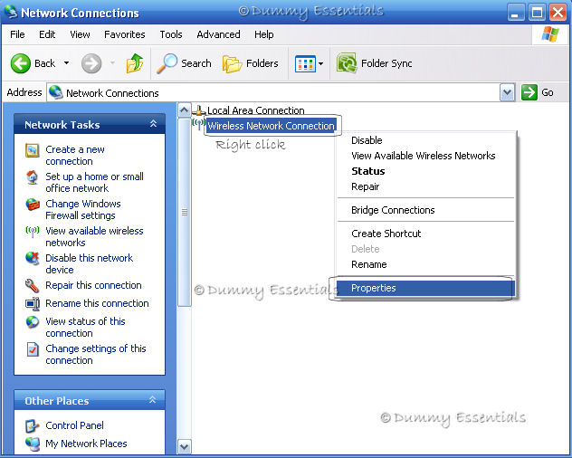Screen dimensions: 572x458
Task: Click Change settings of this connection link
Action: click(x=96, y=354)
